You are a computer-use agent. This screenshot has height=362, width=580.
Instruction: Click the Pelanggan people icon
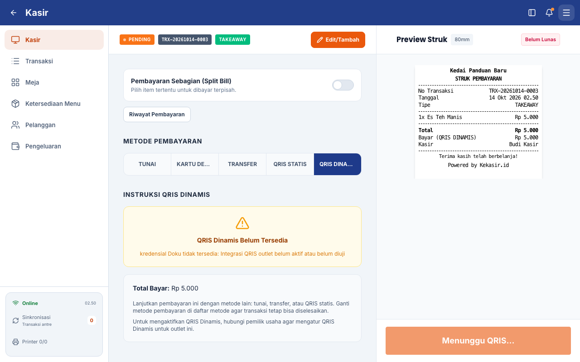[15, 125]
